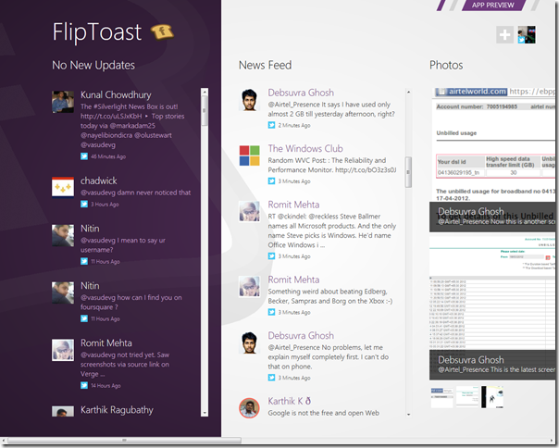Click the horizontal scrollbar at the bottom
The width and height of the screenshot is (559, 448).
coord(124,441)
